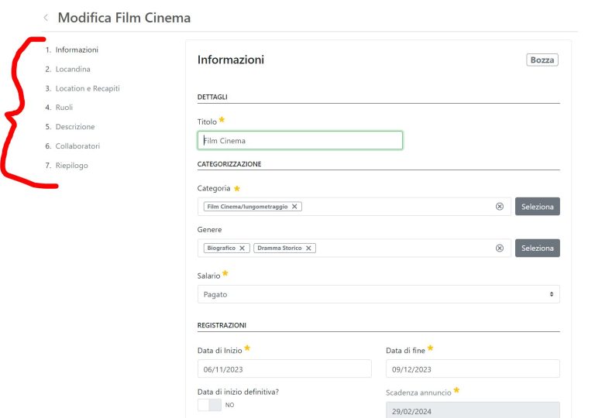The height and width of the screenshot is (418, 595).
Task: Go to the Riepilogo step
Action: (71, 166)
